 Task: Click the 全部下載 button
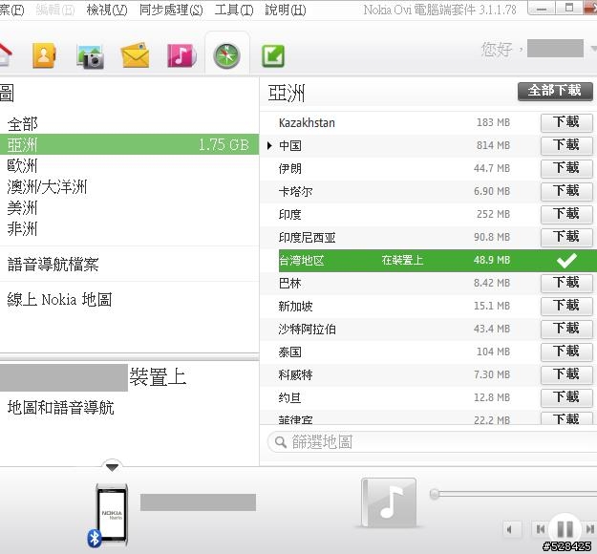point(555,92)
